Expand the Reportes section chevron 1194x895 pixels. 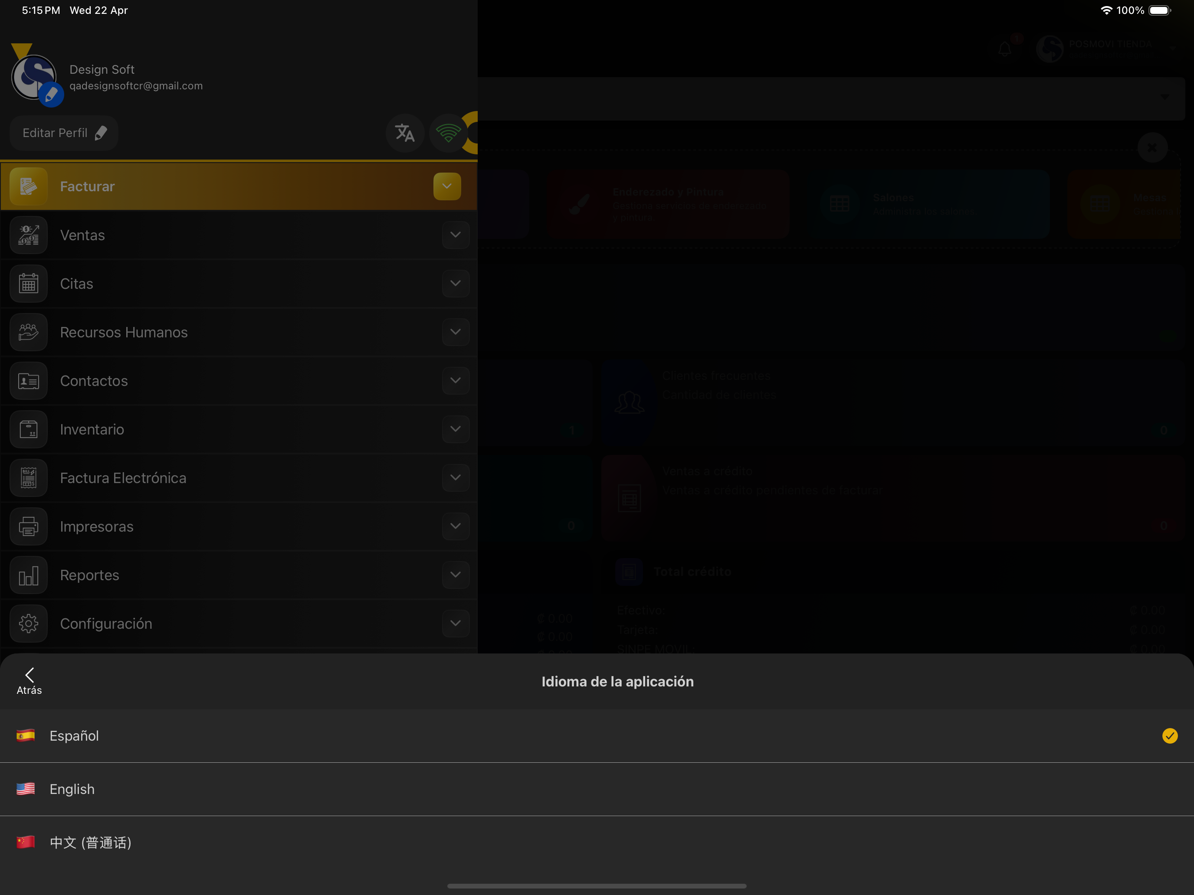pos(456,575)
